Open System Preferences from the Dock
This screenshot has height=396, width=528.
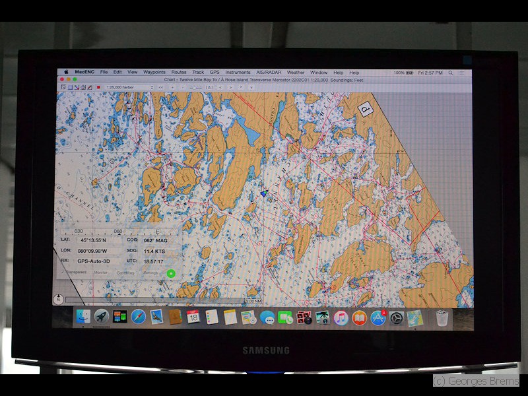397,318
